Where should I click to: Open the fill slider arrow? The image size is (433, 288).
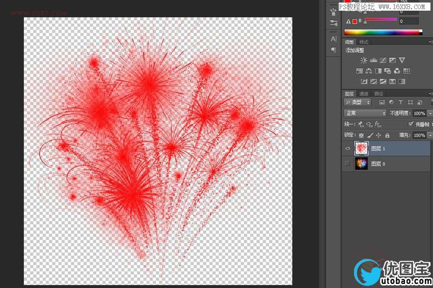[x=429, y=135]
